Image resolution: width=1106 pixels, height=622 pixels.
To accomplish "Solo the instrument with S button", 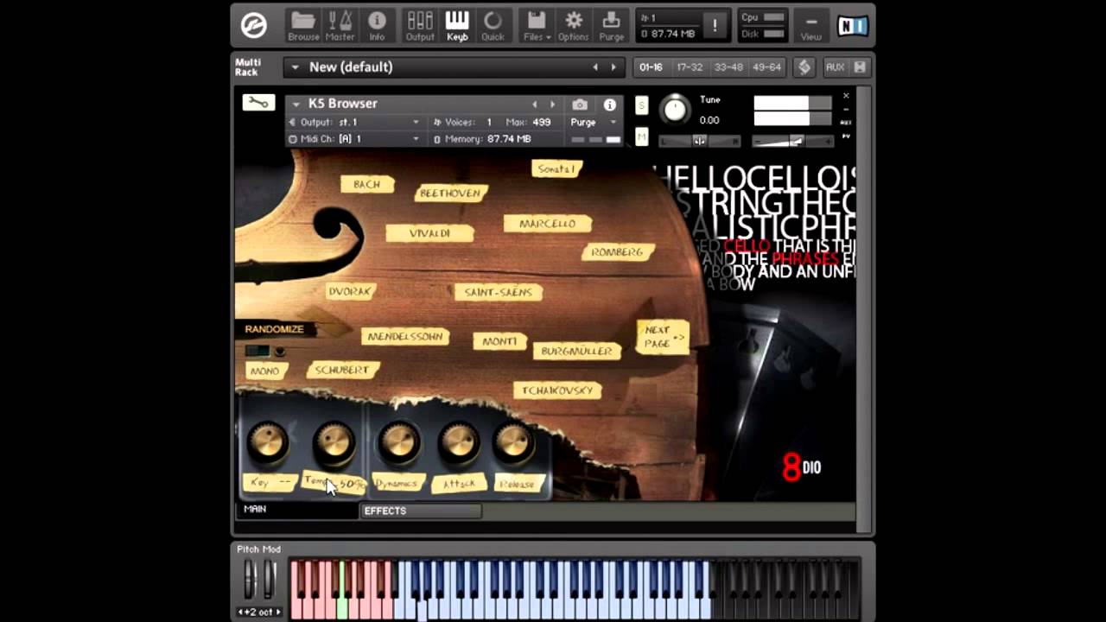I will [641, 105].
